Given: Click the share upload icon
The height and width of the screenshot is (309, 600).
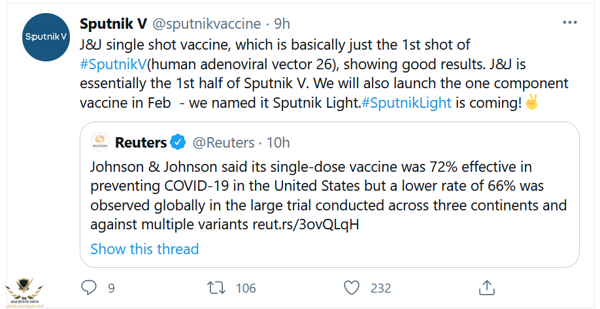Looking at the screenshot, I should (x=487, y=287).
